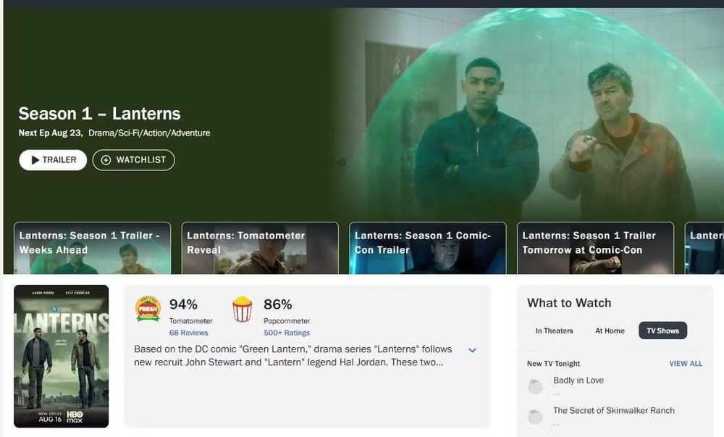Click the Certified Fresh Tomatometer badge icon
Viewport: 724px width, 437px height.
[x=148, y=309]
